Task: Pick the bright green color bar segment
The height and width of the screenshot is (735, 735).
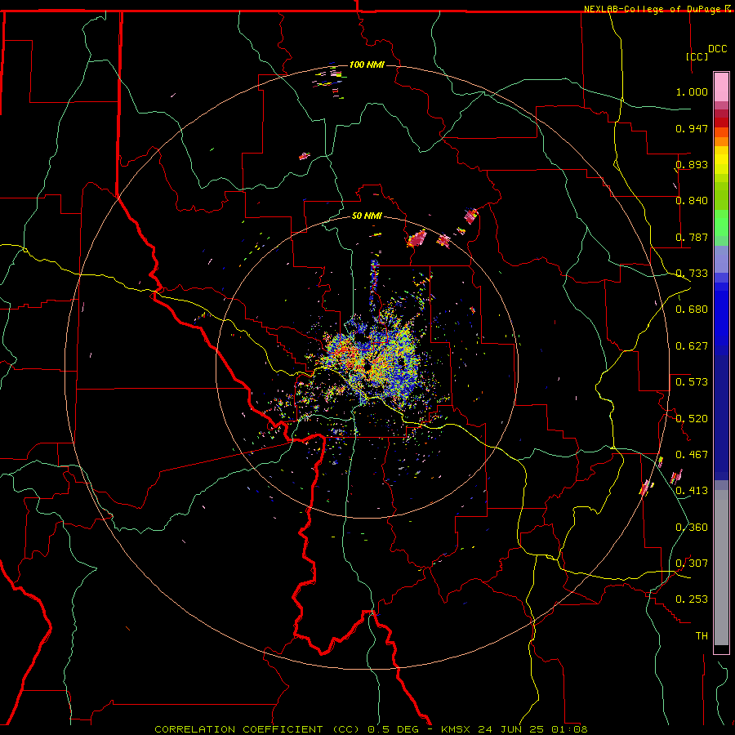Action: click(x=721, y=223)
